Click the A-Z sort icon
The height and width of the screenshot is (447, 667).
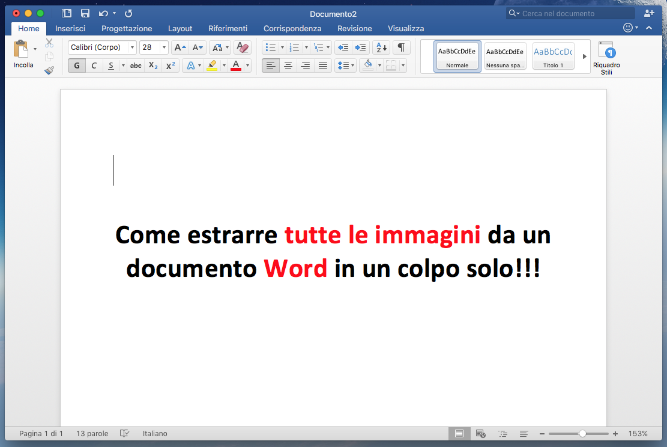381,47
